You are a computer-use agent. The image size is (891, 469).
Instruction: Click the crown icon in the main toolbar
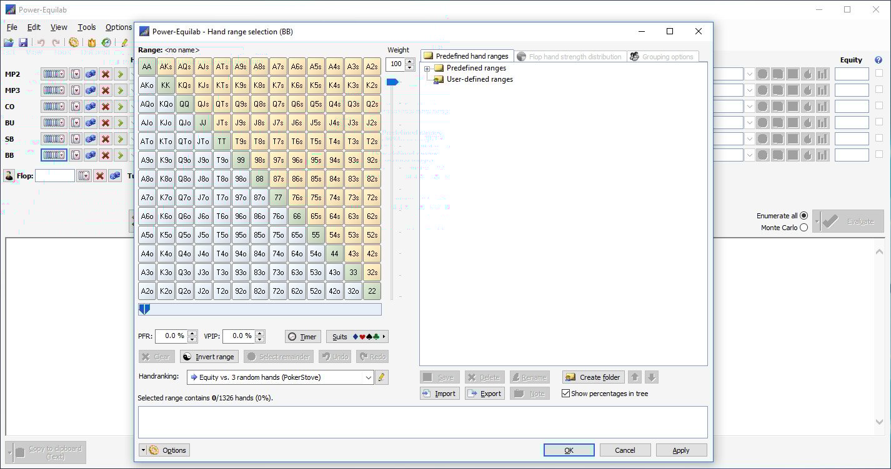click(92, 42)
